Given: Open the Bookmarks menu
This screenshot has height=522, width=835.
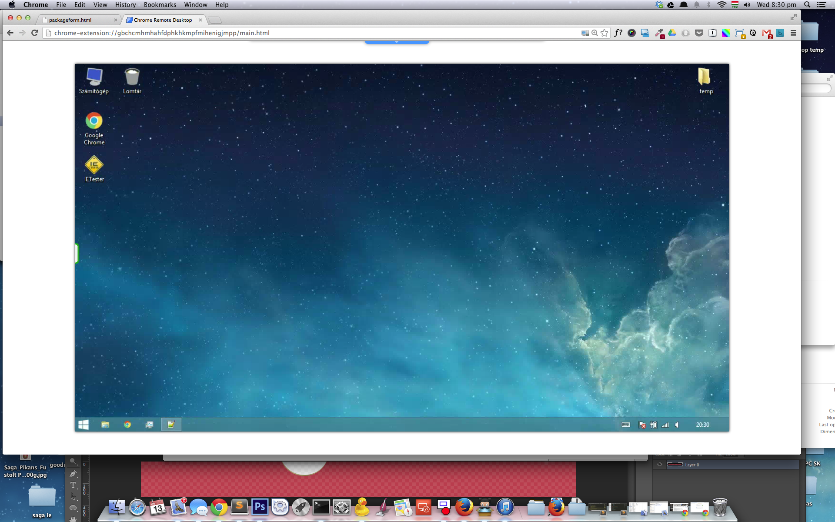Looking at the screenshot, I should point(160,5).
